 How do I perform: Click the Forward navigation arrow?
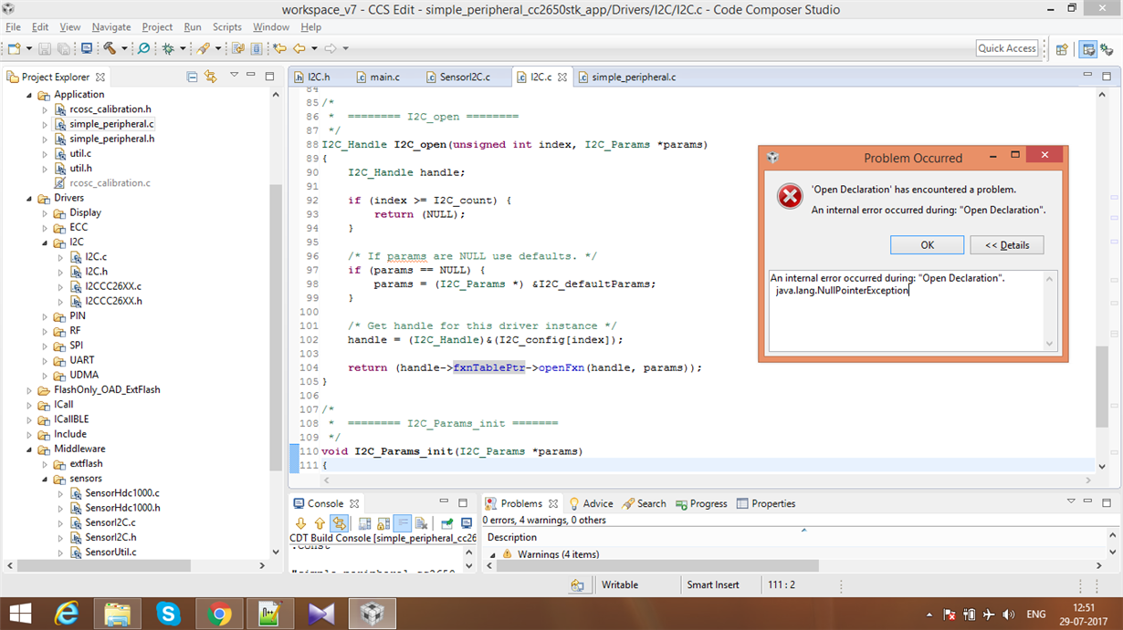click(x=331, y=48)
